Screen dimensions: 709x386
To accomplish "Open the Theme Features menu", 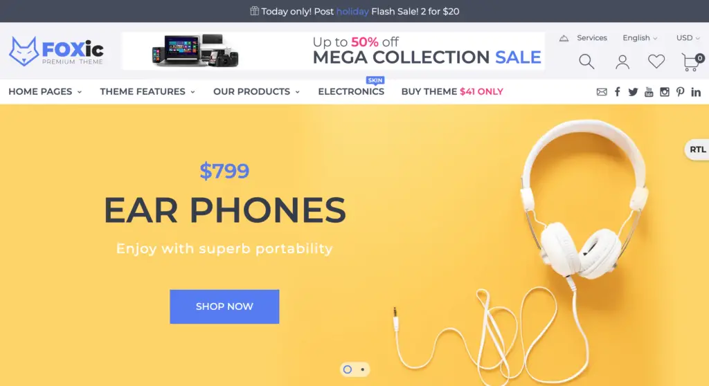I will (147, 92).
